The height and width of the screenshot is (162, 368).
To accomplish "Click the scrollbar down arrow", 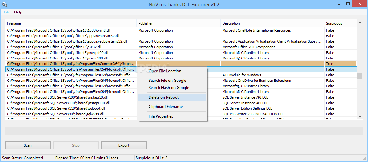I will click(360, 117).
